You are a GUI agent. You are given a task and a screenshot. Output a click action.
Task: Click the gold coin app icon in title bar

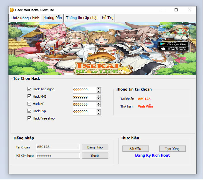click(x=12, y=10)
